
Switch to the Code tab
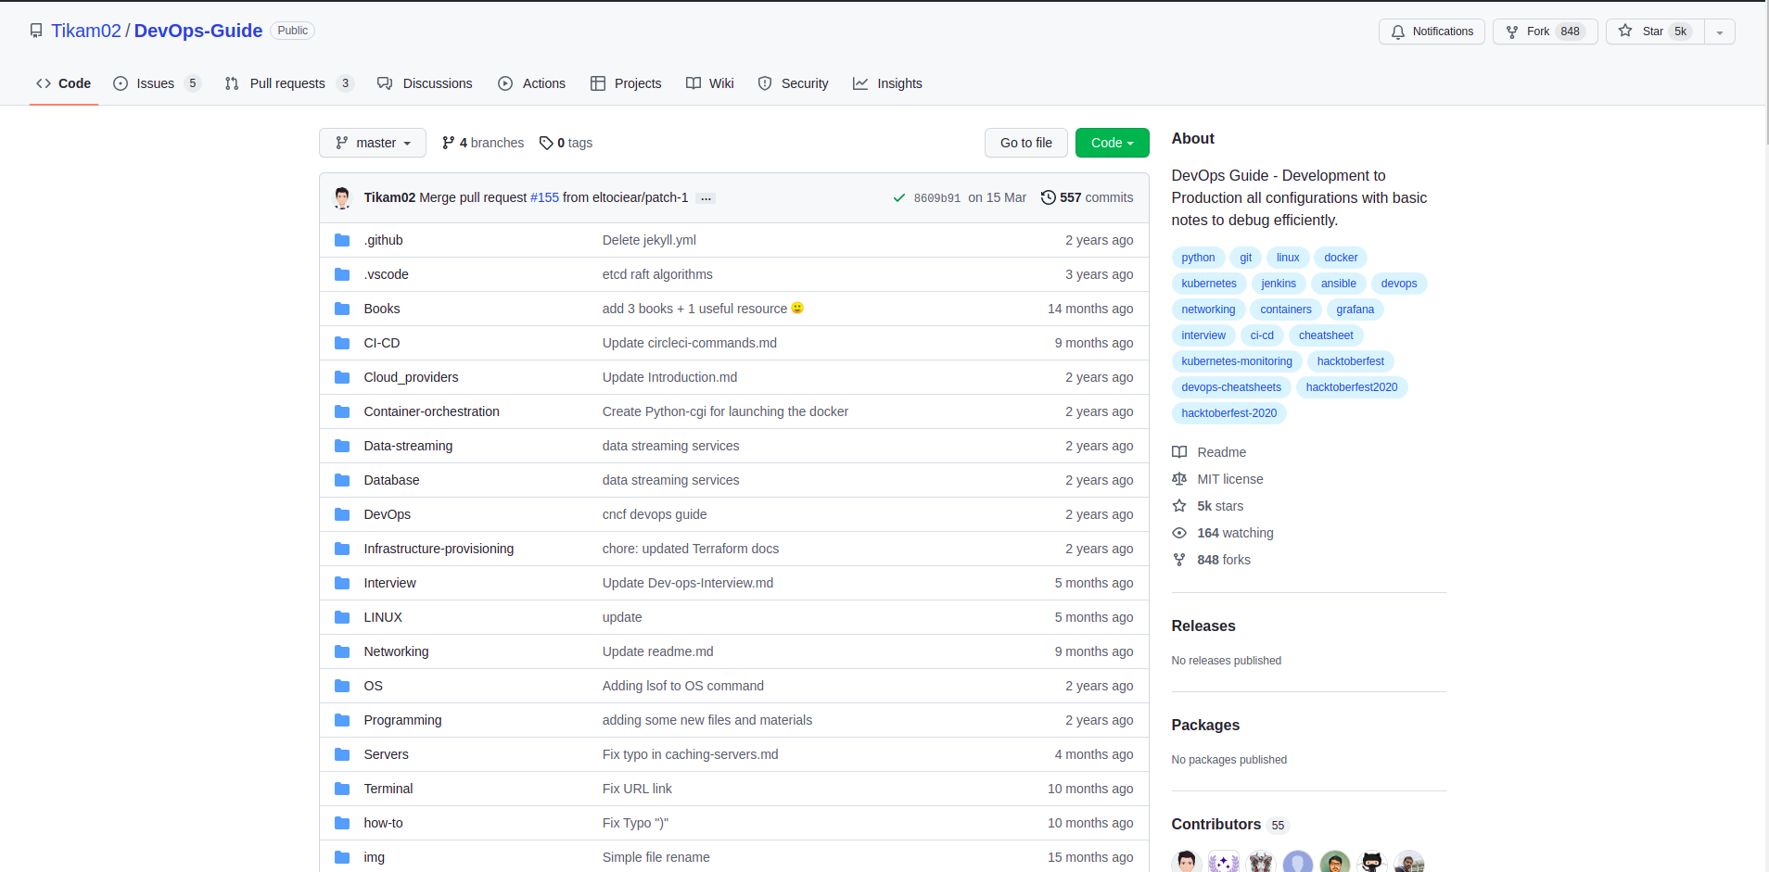click(64, 83)
